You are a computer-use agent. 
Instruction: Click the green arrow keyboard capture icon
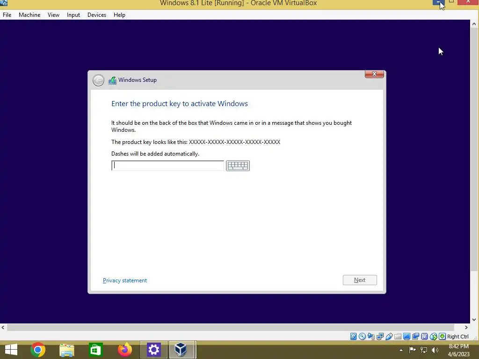[442, 337]
